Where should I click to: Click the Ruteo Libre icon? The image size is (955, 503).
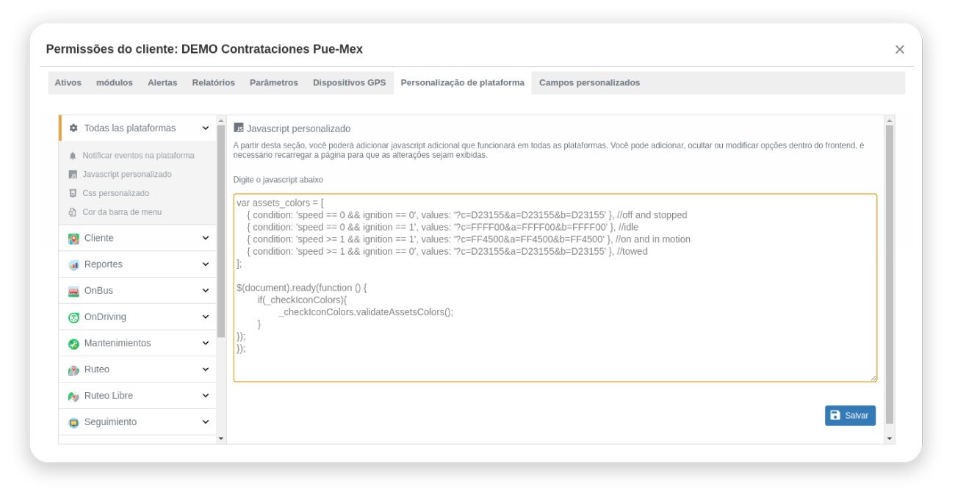[x=73, y=397]
